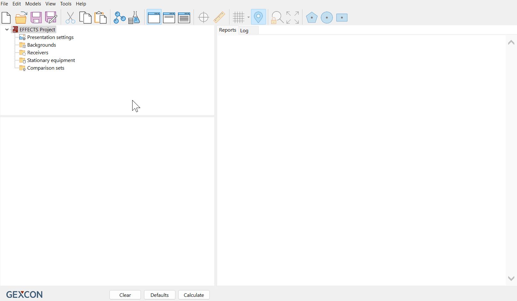Viewport: 517px width, 301px height.
Task: Toggle the grid display icon
Action: pos(238,17)
